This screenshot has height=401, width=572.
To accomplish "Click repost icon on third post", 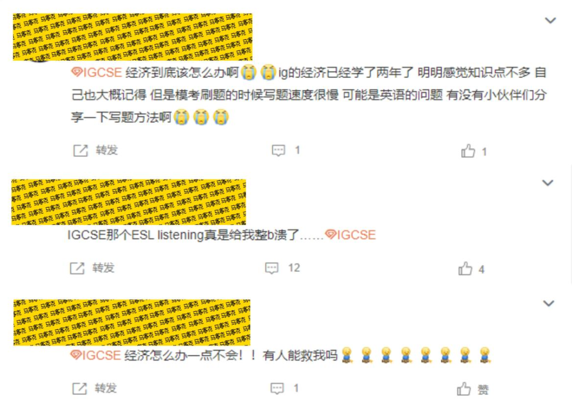I will tap(80, 389).
